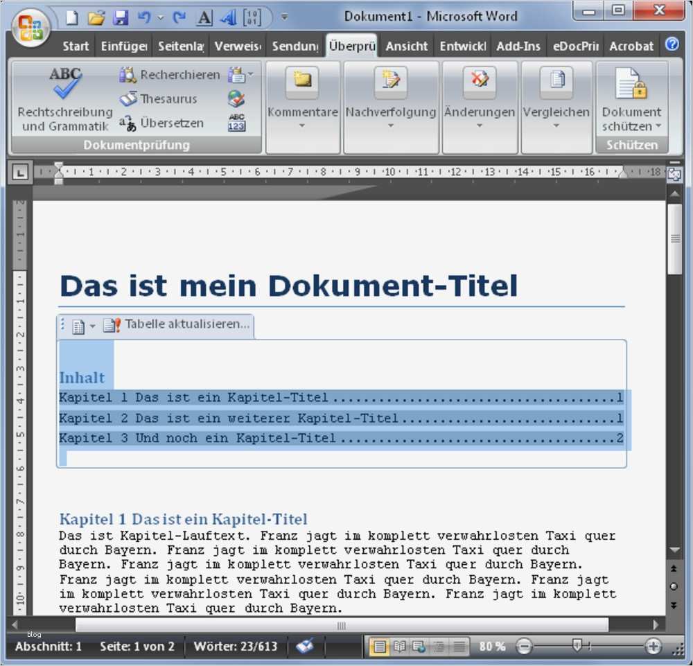Click Tabelle aktualisieren button

point(177,325)
